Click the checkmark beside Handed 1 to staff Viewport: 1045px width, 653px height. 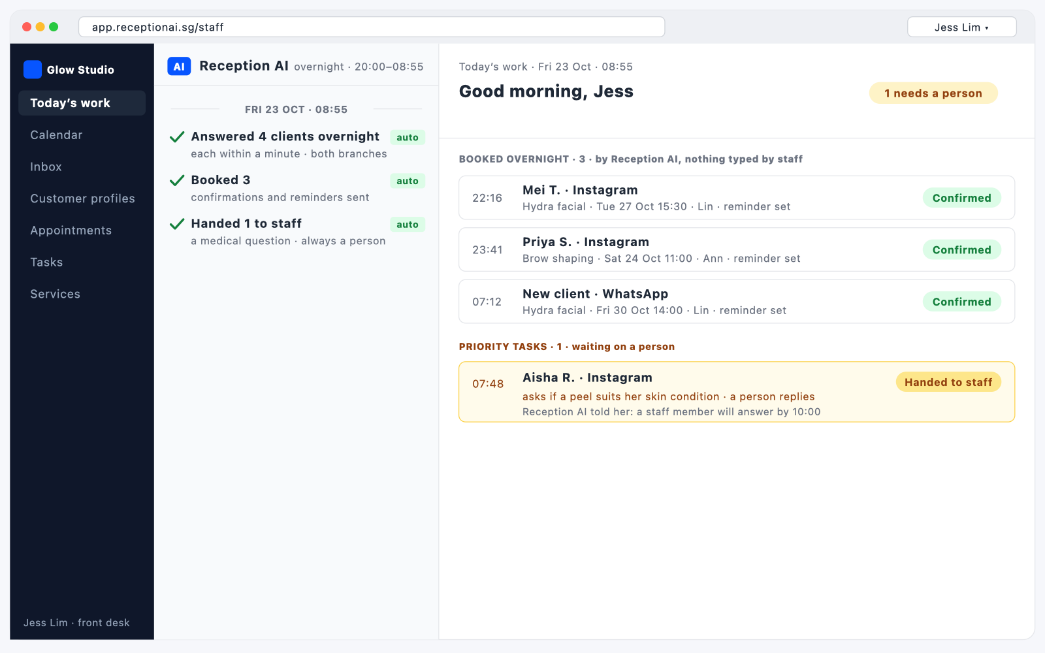tap(176, 224)
